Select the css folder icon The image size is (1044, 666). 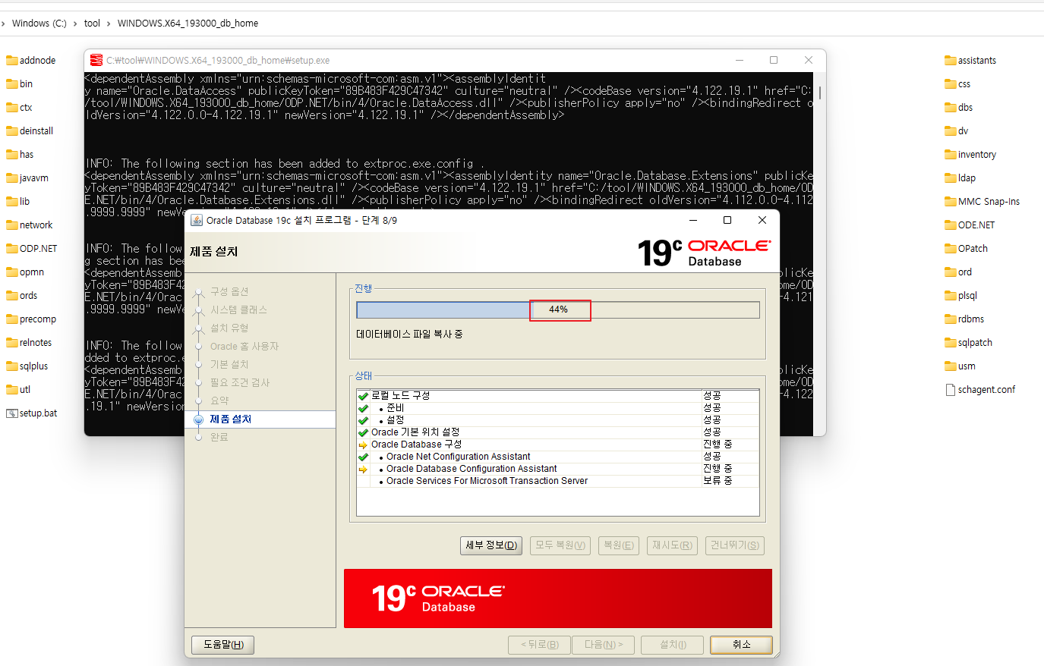click(951, 84)
